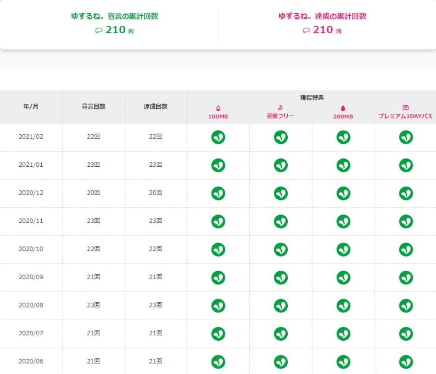Click the moon icon above 夜間フリー
436x374 pixels.
tap(281, 108)
